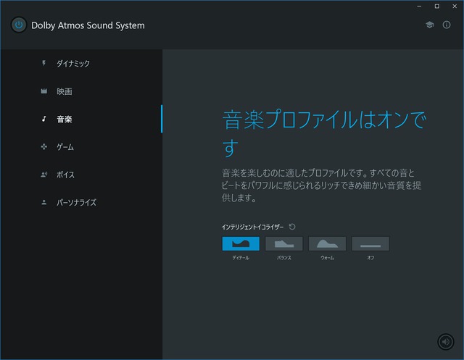Minimize the Dolby Atmos window
This screenshot has width=464, height=360.
pyautogui.click(x=418, y=6)
